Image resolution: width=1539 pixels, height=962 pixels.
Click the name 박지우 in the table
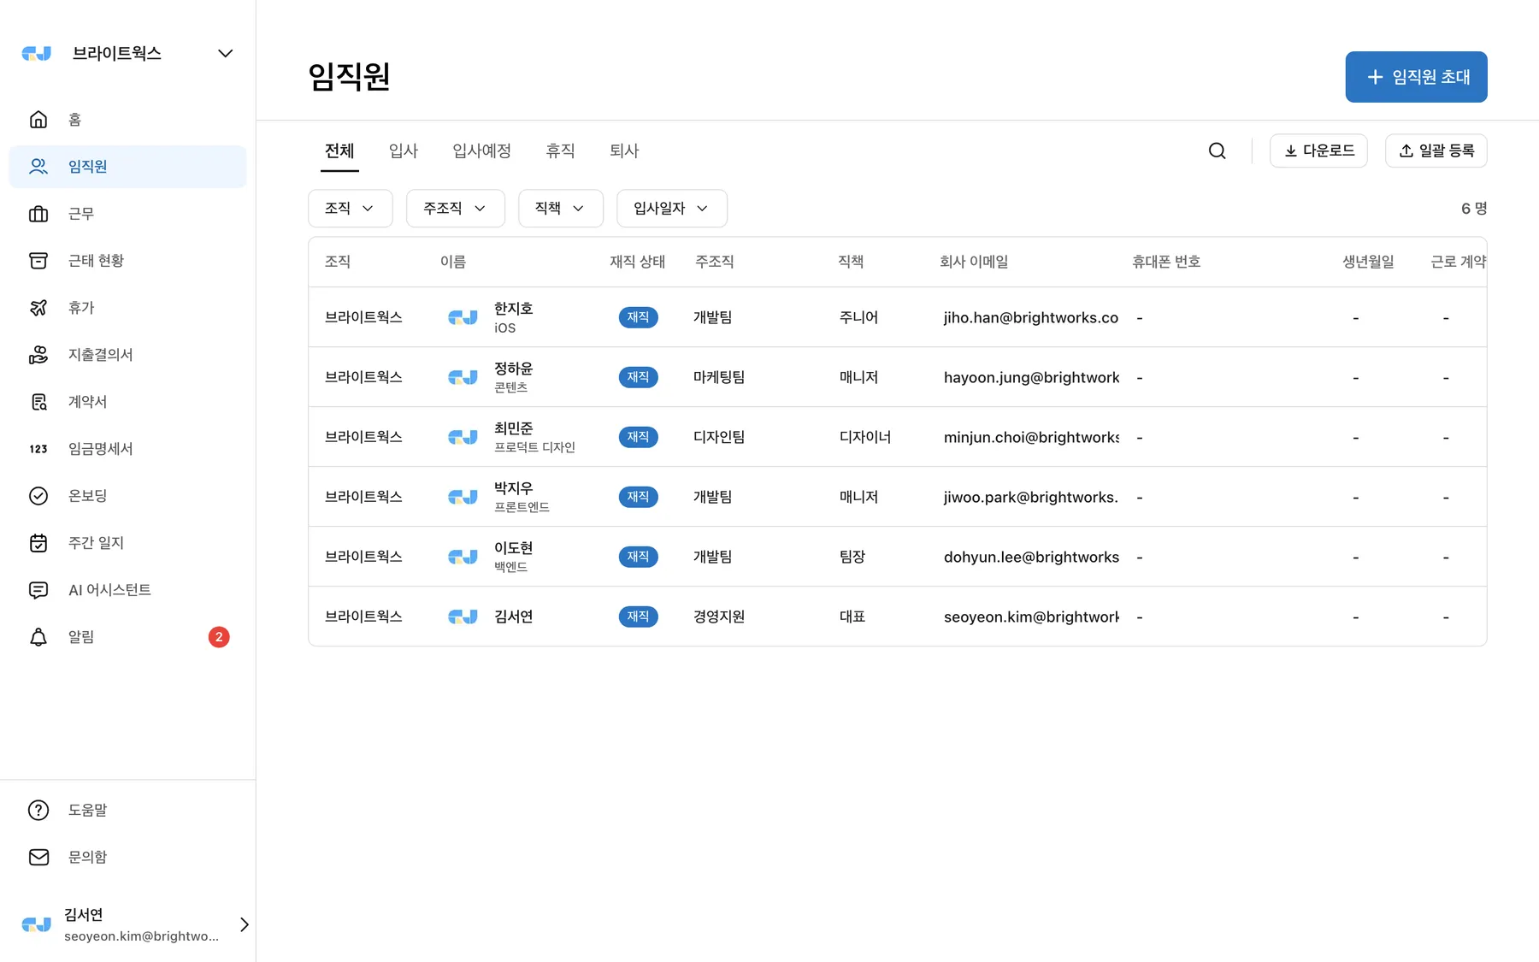tap(514, 488)
